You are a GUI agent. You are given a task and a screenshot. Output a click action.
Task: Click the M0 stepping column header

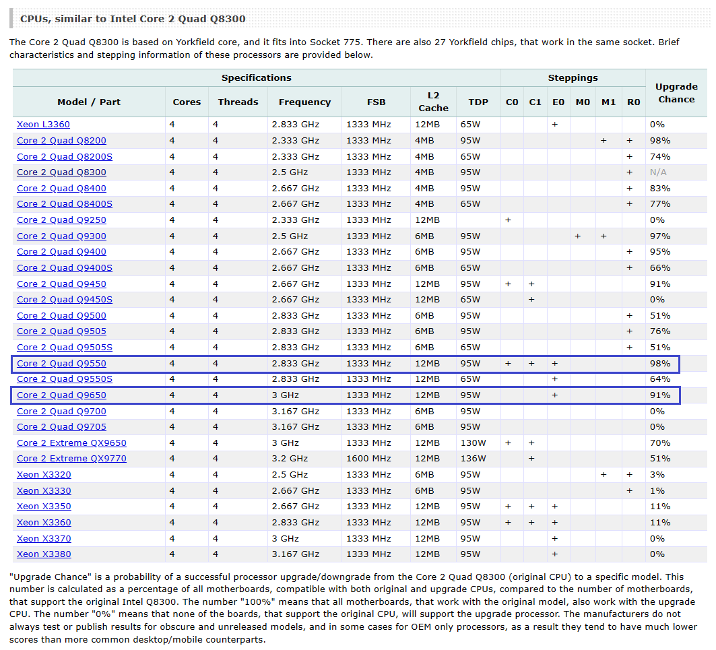(583, 102)
